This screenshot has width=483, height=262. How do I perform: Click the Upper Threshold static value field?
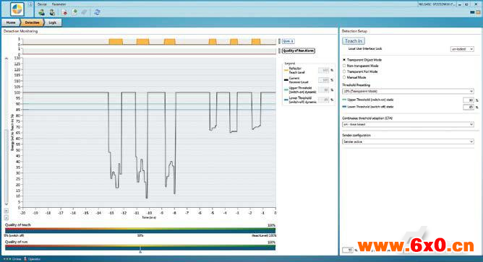(x=469, y=100)
